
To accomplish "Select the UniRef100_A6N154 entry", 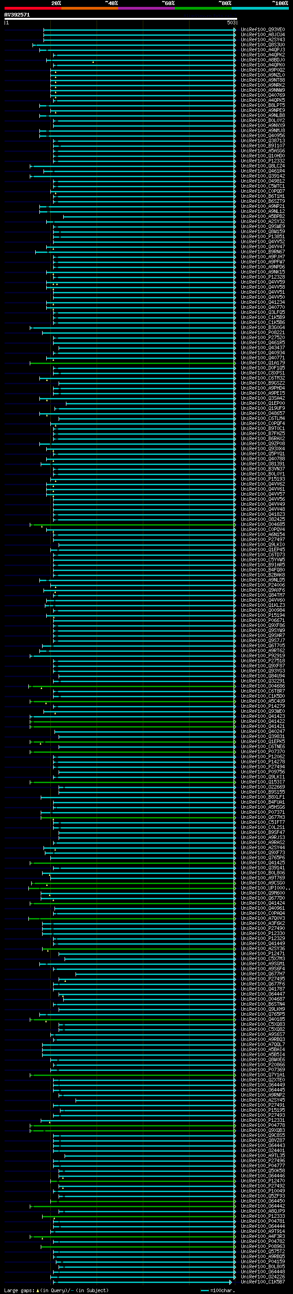I will tap(263, 534).
